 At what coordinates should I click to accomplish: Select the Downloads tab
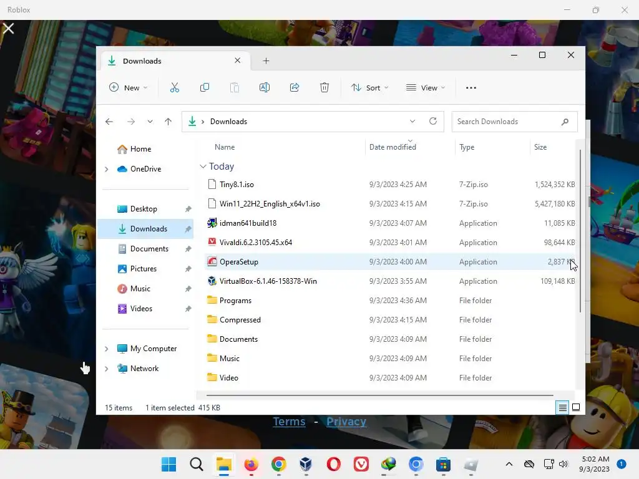coord(175,61)
